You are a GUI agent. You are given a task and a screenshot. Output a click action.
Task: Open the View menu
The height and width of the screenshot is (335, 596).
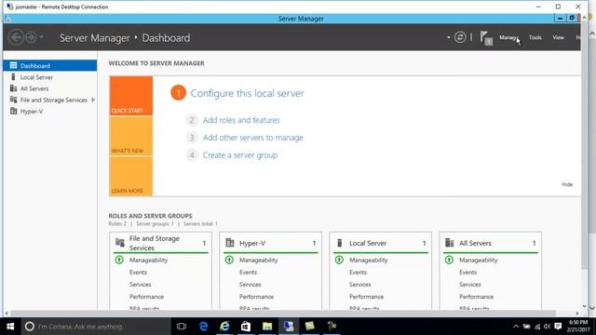point(558,37)
